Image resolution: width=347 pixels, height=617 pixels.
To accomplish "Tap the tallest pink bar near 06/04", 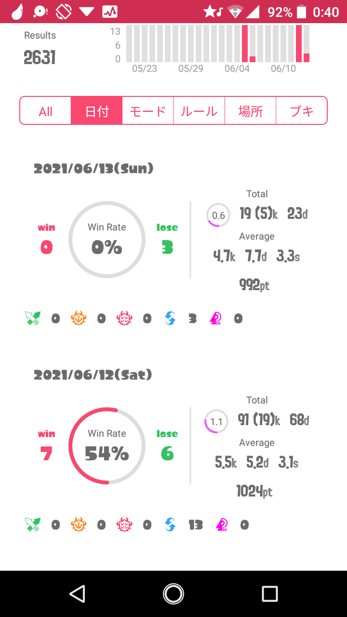I will (x=245, y=43).
